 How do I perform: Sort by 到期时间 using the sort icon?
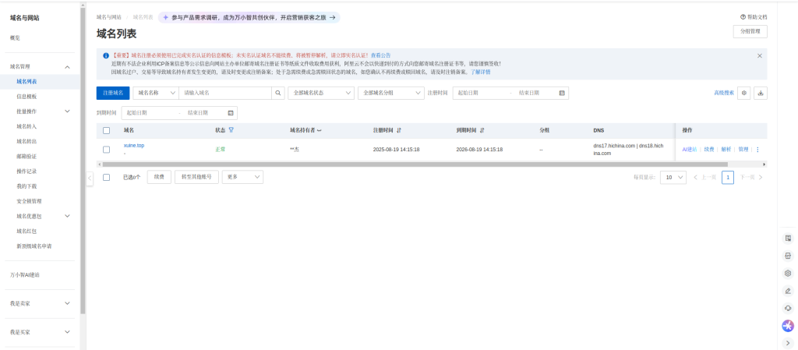click(x=482, y=130)
